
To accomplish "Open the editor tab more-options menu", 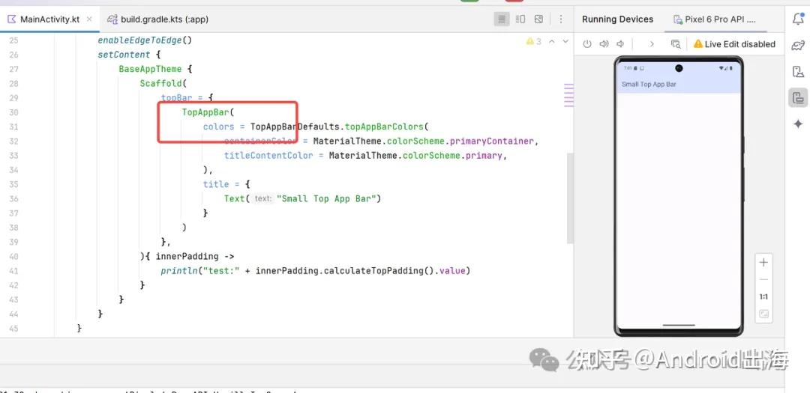I will pos(560,19).
